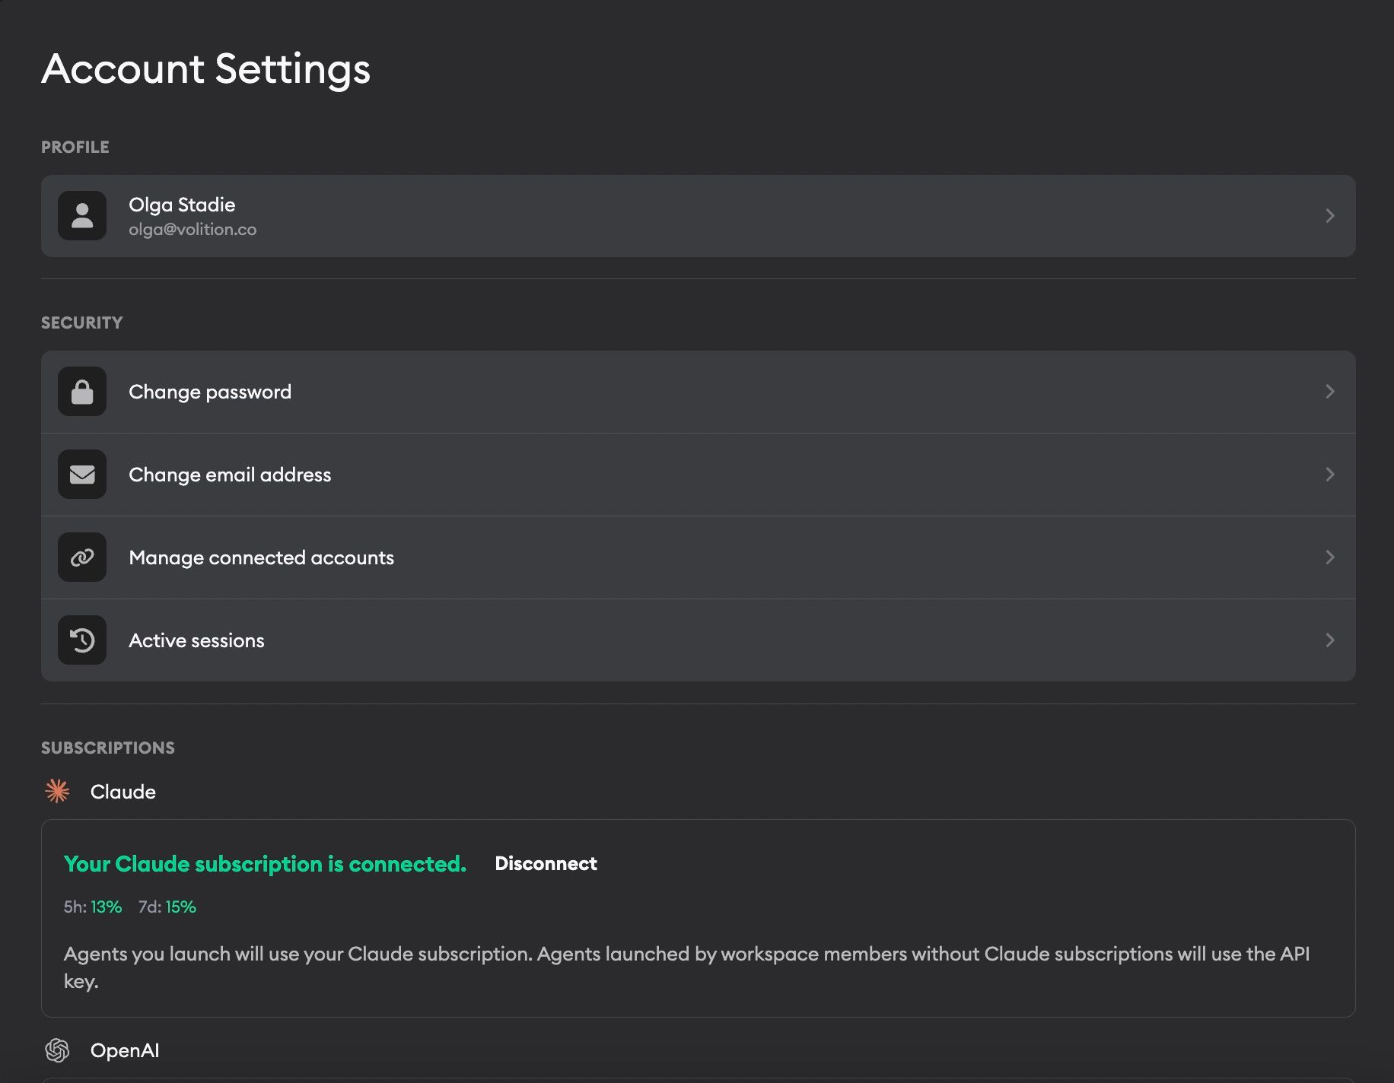The height and width of the screenshot is (1083, 1394).
Task: Click the email address olga@volition.co
Action: point(193,229)
